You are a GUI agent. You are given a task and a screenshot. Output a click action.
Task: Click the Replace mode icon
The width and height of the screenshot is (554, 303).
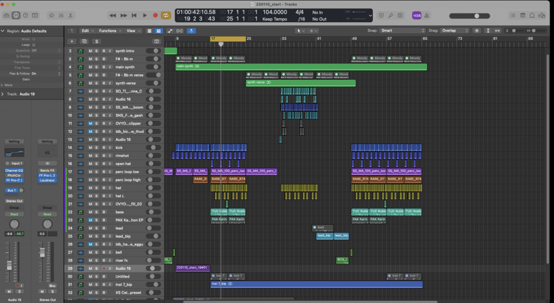pos(381,16)
